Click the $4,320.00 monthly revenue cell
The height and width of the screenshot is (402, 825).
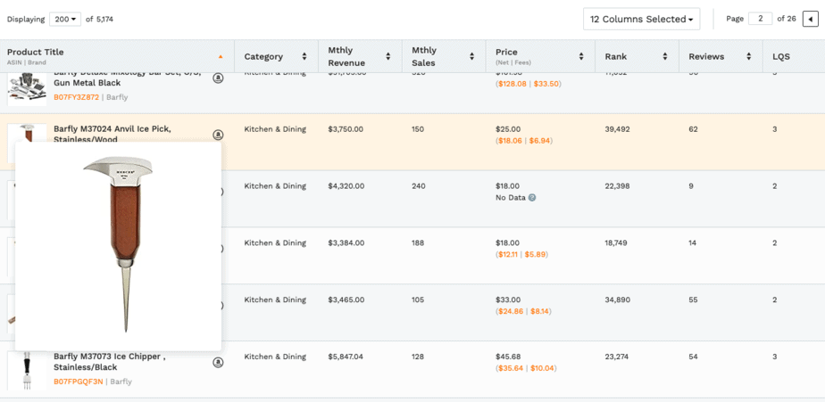point(346,186)
